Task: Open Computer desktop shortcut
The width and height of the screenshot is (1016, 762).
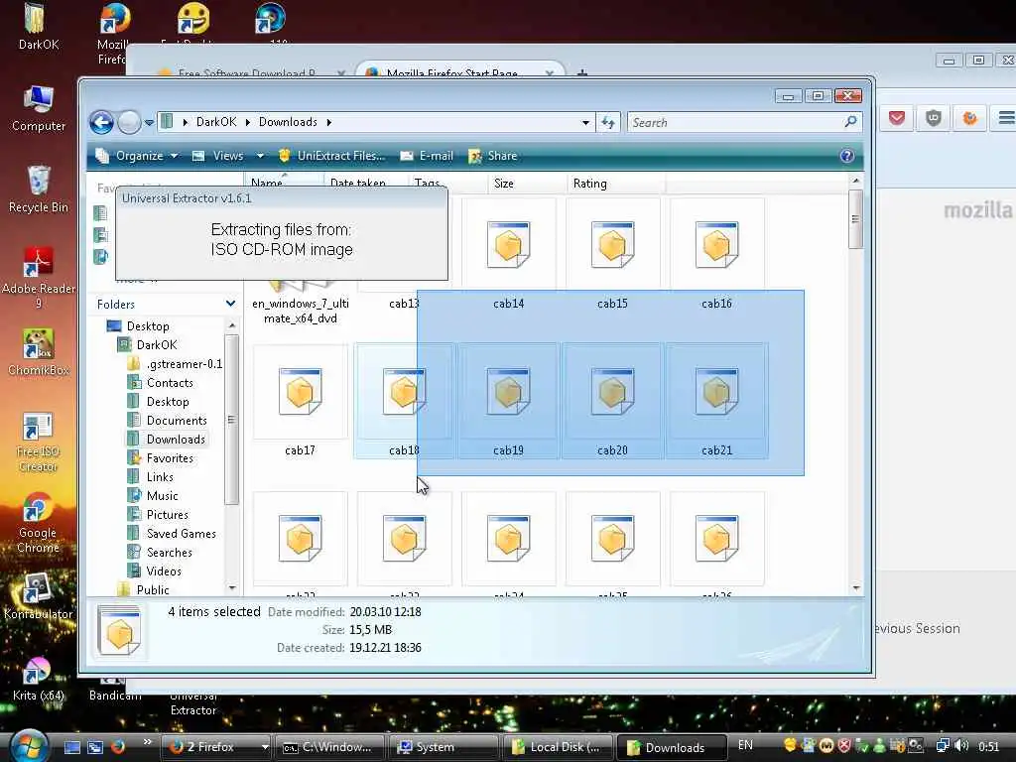Action: 39,109
